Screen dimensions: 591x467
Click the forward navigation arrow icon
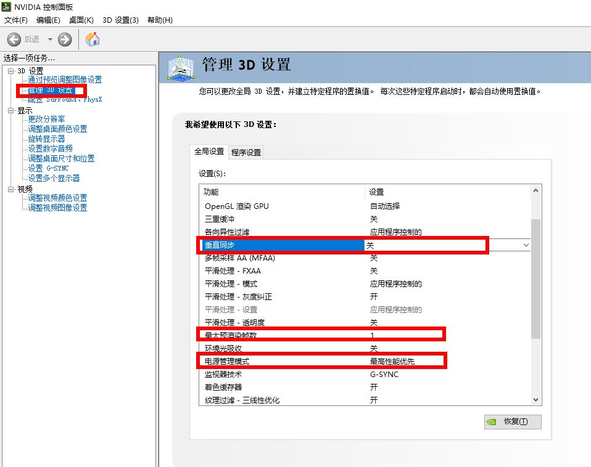(x=64, y=39)
